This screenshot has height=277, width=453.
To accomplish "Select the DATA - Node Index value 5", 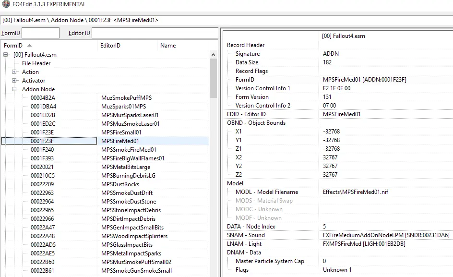I will [x=324, y=227].
